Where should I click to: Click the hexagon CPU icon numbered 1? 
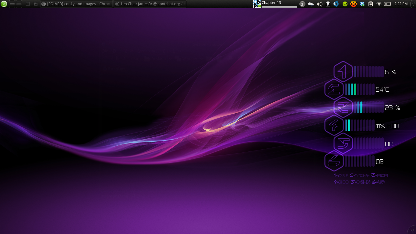[343, 72]
